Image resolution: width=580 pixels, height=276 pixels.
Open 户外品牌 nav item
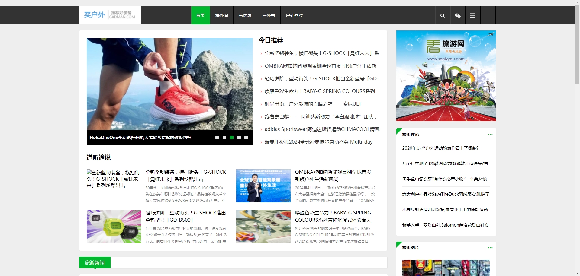click(x=294, y=15)
